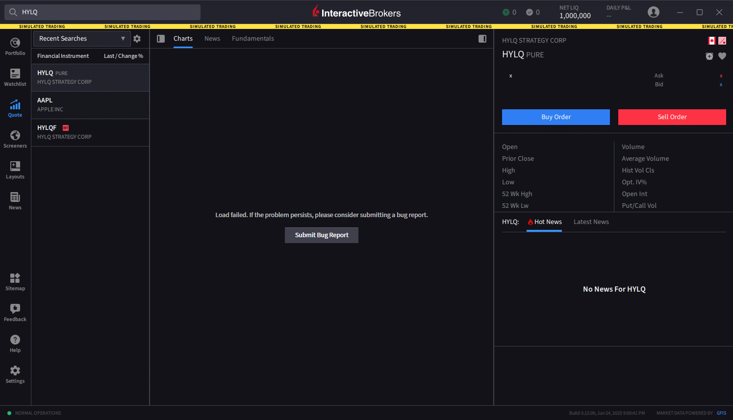Click the Bid label
Screen dimensions: 733x420
[x=659, y=85]
